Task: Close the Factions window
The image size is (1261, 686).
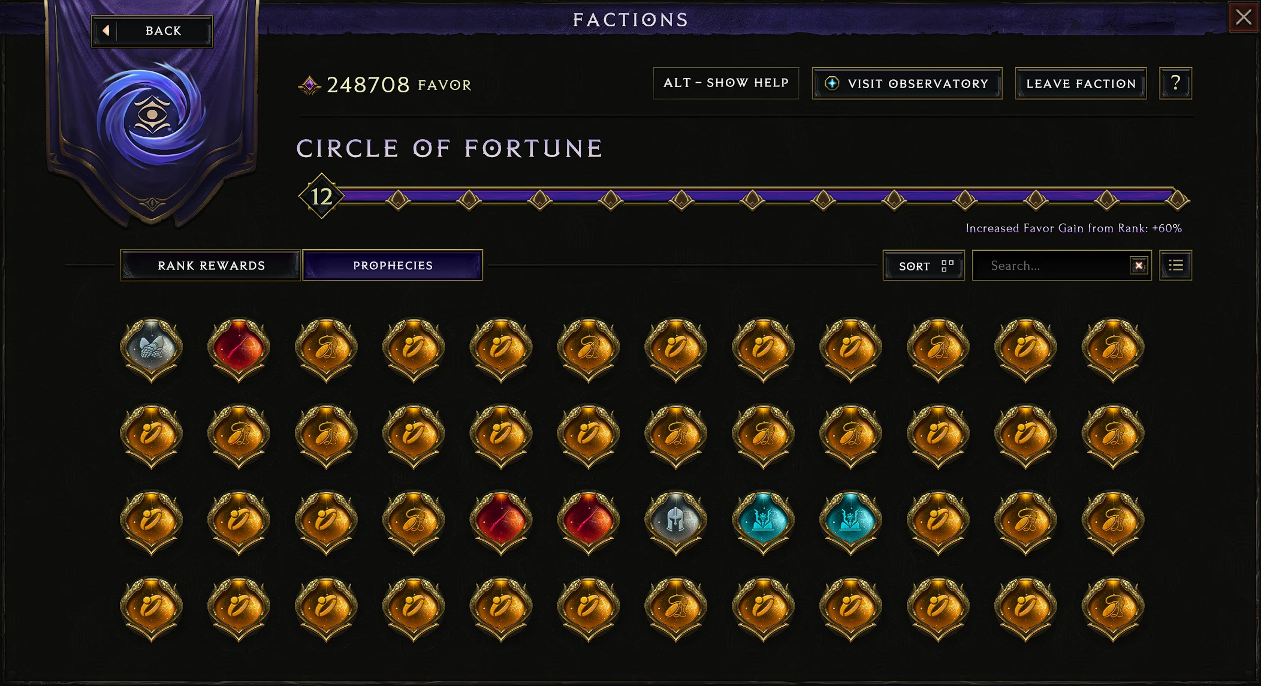Action: pos(1243,17)
